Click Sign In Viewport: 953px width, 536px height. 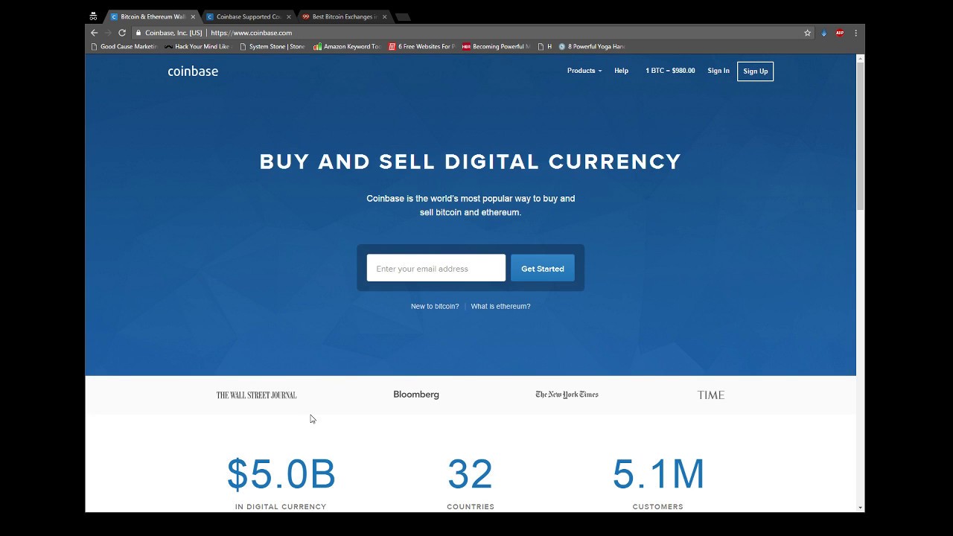pos(718,71)
